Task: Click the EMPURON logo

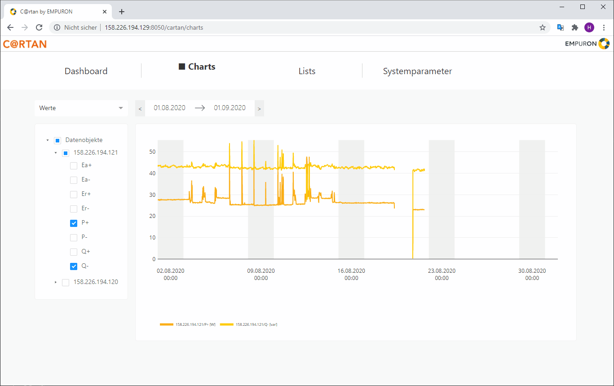Action: coord(587,44)
